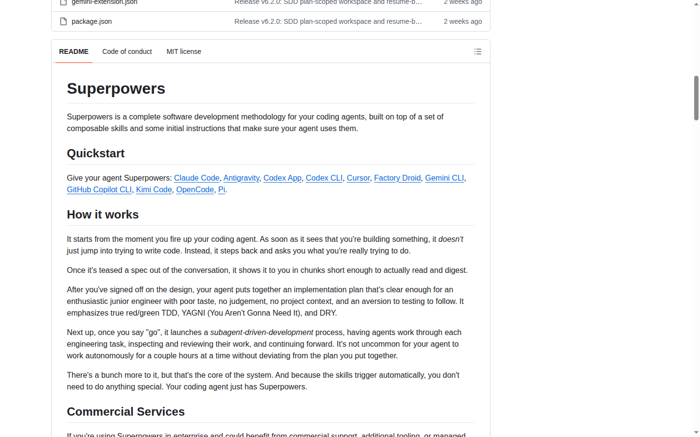Click the gemini-extension.json file icon
The height and width of the screenshot is (437, 700).
pyautogui.click(x=63, y=2)
